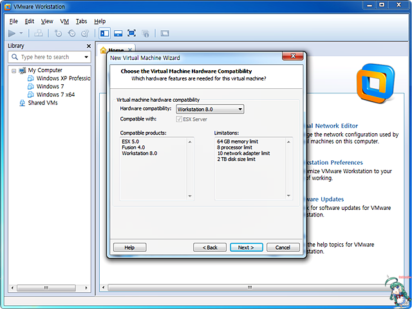
Task: Select ESX 5.0 in Compatible products
Action: pos(130,142)
